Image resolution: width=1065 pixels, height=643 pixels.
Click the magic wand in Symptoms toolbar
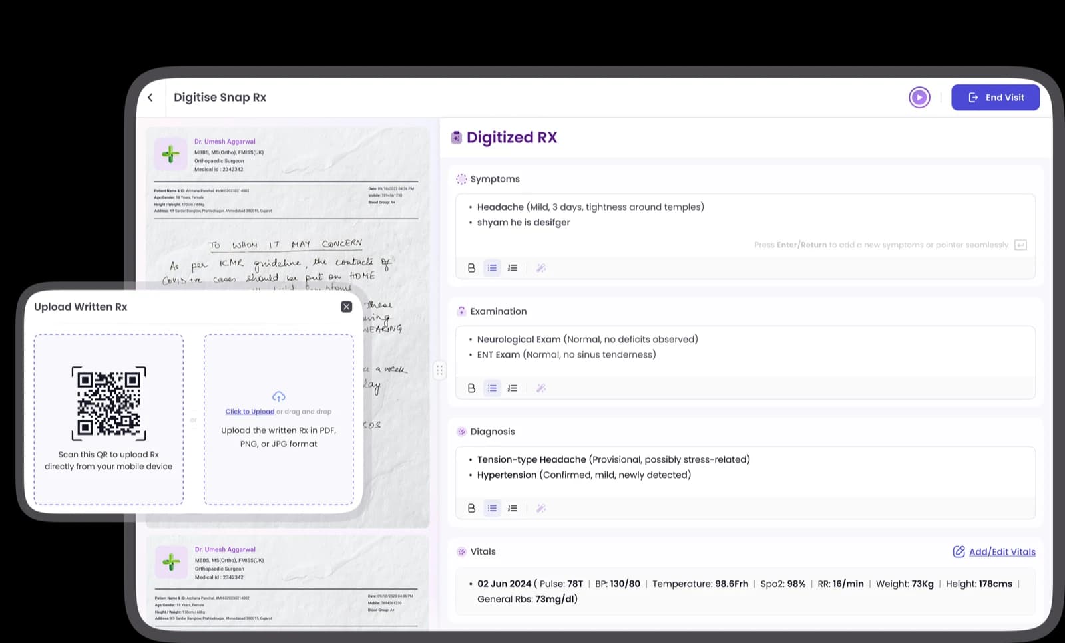541,268
